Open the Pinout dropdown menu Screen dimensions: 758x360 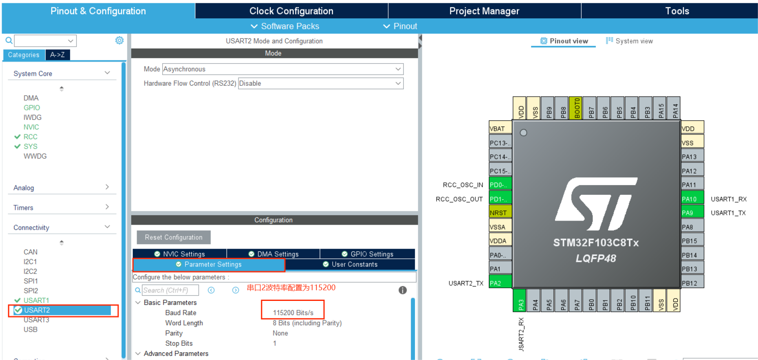[400, 26]
